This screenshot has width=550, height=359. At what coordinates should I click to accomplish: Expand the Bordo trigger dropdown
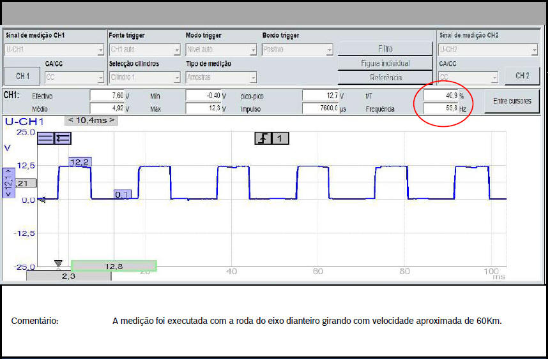tap(297, 49)
